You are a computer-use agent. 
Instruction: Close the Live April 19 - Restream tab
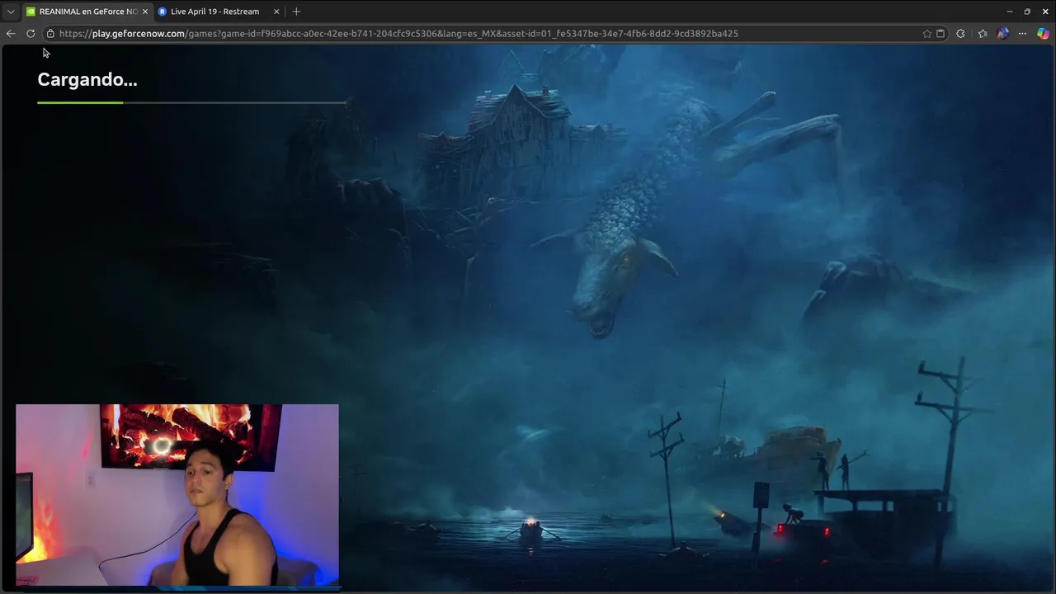[276, 12]
